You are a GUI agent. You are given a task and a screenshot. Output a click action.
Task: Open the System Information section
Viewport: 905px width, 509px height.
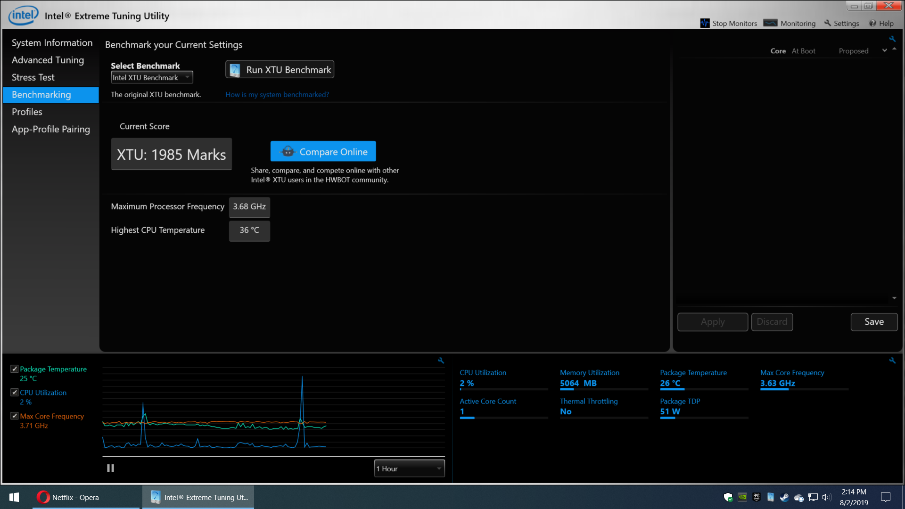pos(52,43)
